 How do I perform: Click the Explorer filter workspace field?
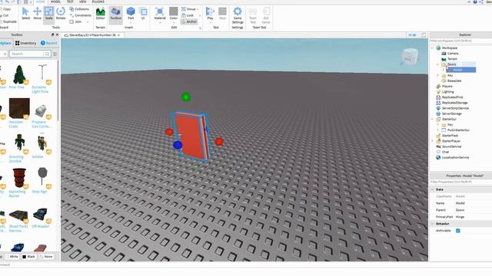460,41
